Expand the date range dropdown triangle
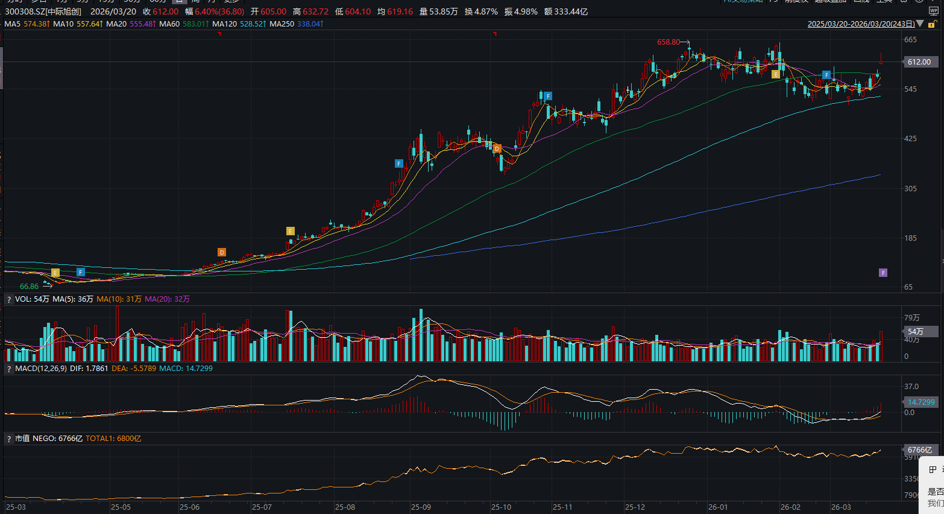Image resolution: width=944 pixels, height=514 pixels. [920, 24]
